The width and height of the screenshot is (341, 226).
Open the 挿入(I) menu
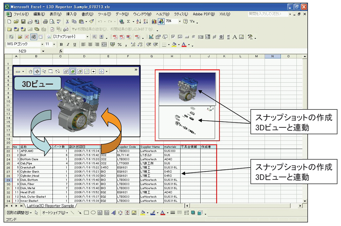click(x=71, y=14)
